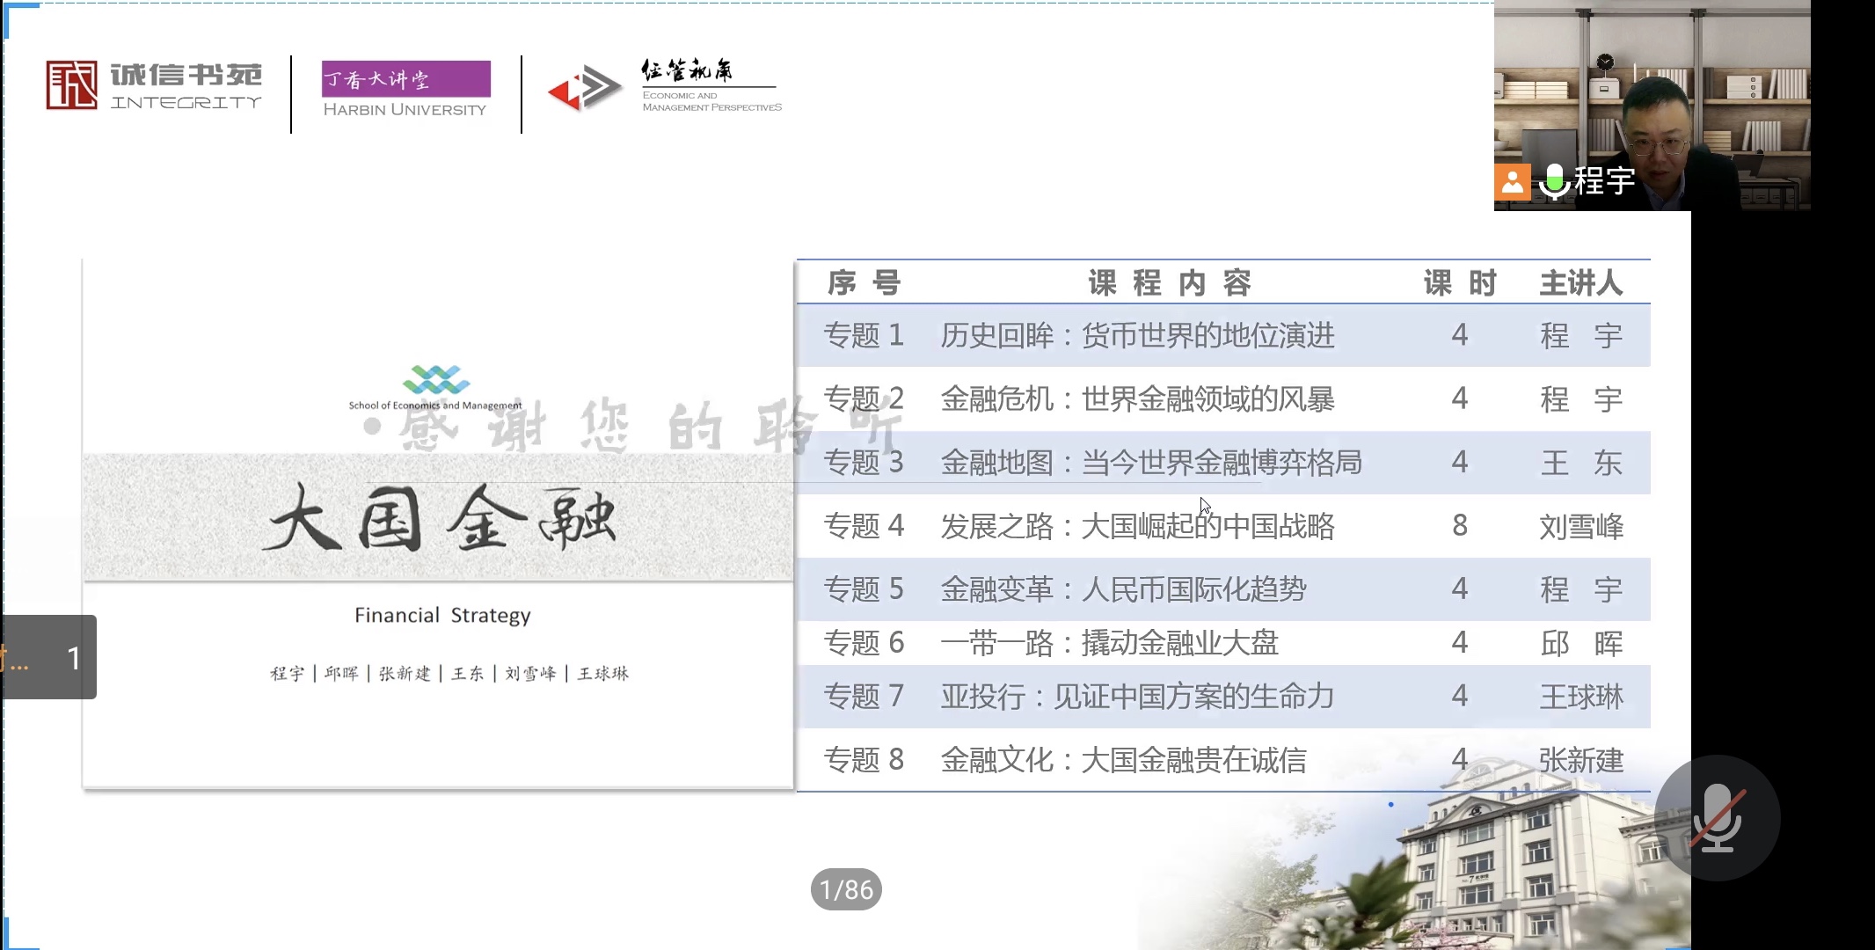Click the green microphone icon beside 程宇

click(1554, 181)
